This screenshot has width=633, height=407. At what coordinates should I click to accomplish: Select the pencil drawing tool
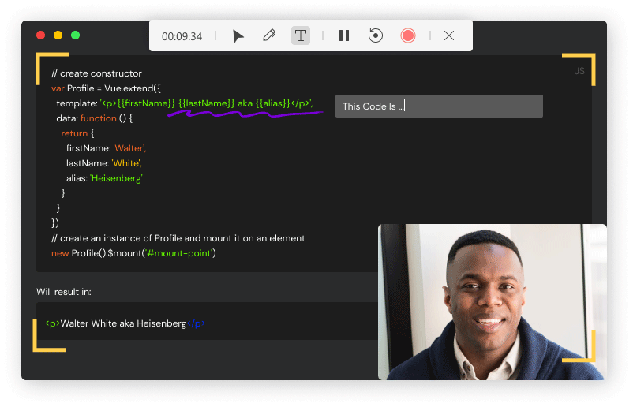(269, 35)
